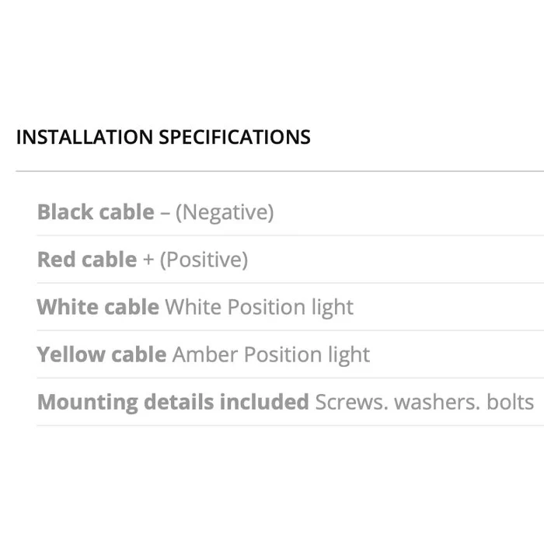Viewport: 544px width, 544px height.
Task: Select the Red cable label
Action: coord(87,260)
